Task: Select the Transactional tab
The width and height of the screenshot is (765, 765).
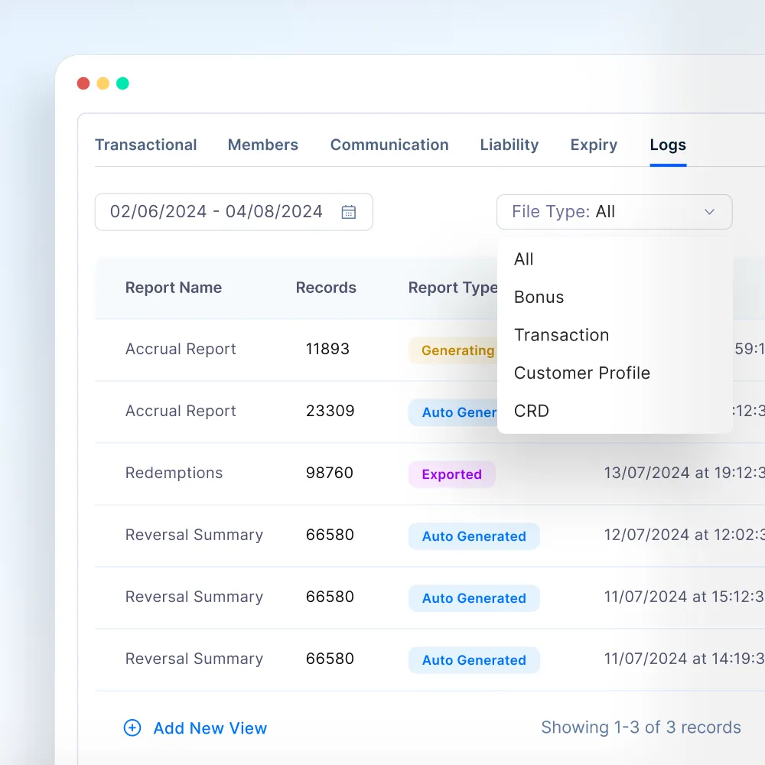Action: click(145, 145)
